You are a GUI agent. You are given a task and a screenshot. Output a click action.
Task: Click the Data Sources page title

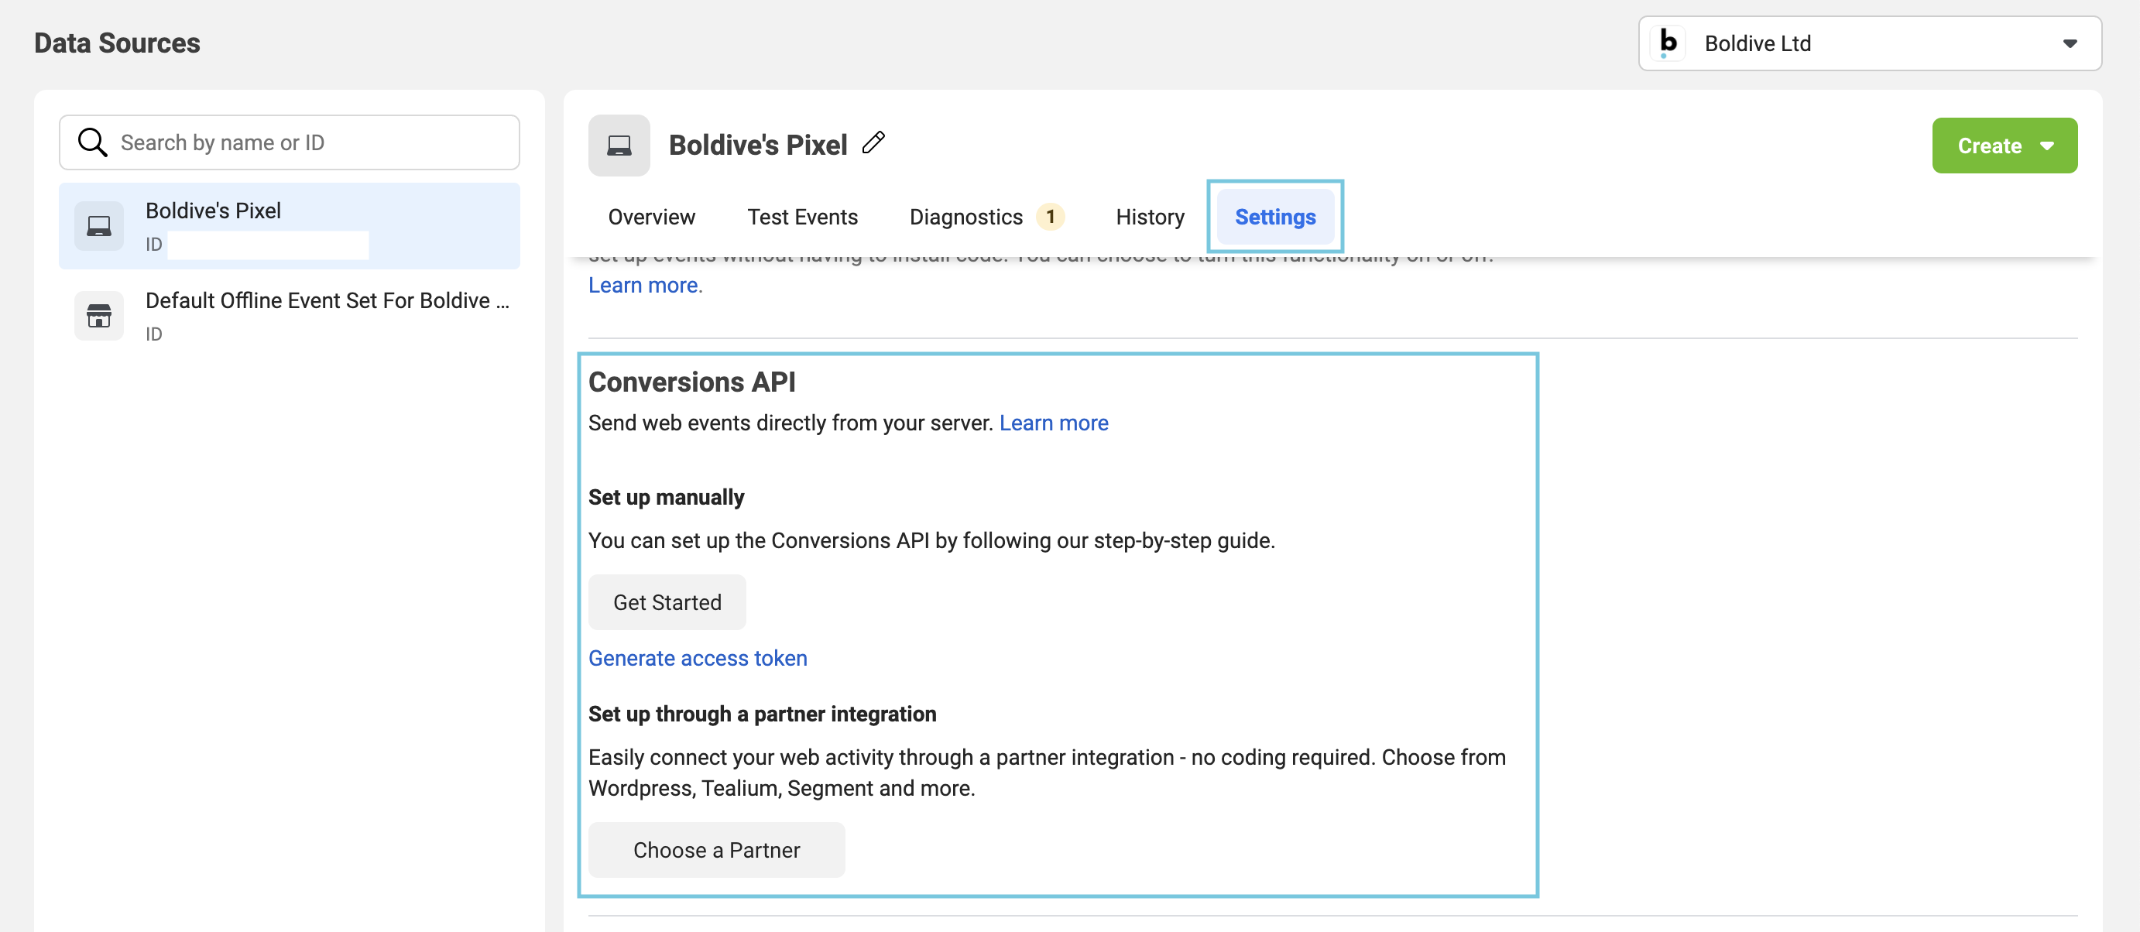117,43
